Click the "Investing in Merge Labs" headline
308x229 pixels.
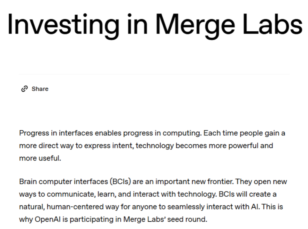(x=154, y=24)
